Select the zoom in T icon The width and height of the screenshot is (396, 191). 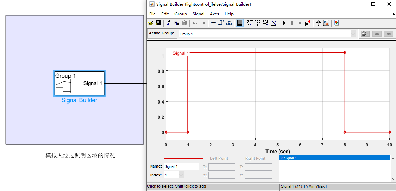[250, 23]
